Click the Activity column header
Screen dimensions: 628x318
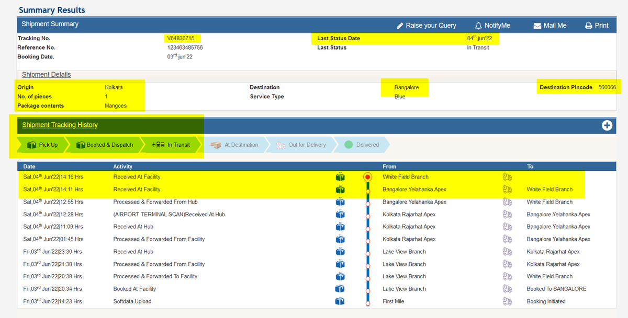123,167
